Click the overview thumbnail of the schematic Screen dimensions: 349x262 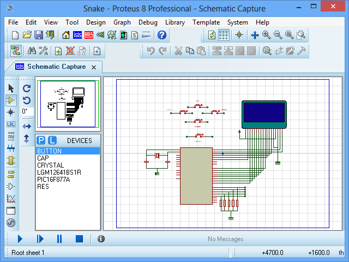(x=68, y=104)
